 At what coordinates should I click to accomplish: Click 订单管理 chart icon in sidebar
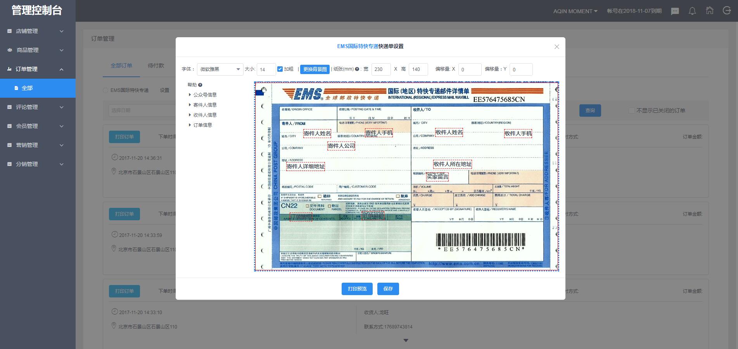pyautogui.click(x=10, y=69)
